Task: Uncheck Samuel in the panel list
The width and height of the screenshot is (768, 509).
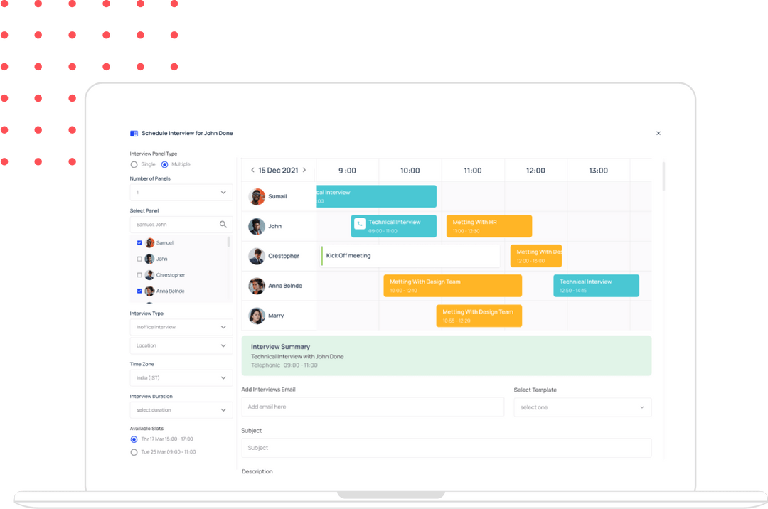Action: click(x=139, y=242)
